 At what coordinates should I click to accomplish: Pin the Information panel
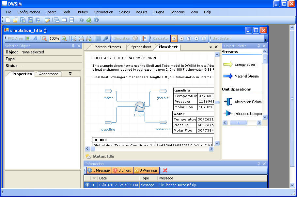pyautogui.click(x=258, y=164)
